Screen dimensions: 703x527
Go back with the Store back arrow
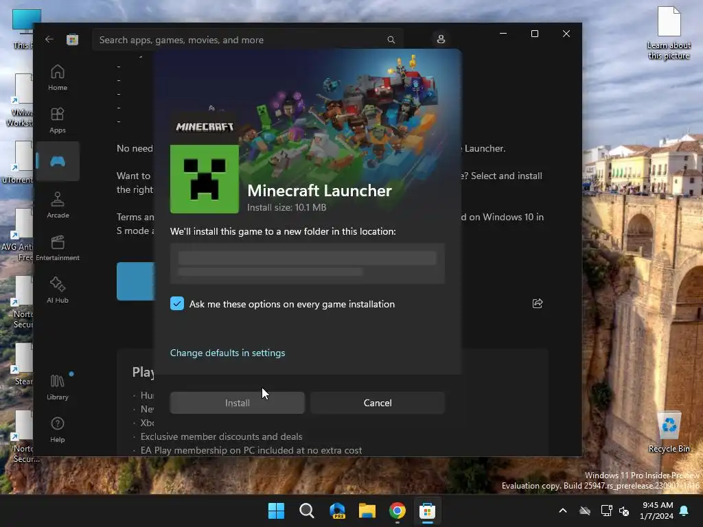pos(49,39)
